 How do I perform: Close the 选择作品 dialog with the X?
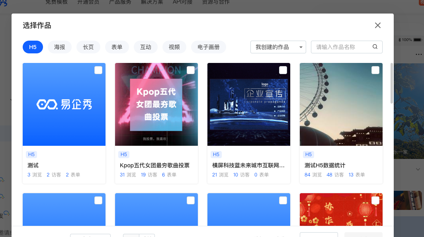[x=378, y=25]
